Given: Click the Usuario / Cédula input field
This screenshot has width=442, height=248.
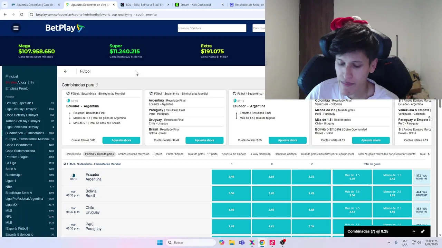Looking at the screenshot, I should (x=212, y=28).
